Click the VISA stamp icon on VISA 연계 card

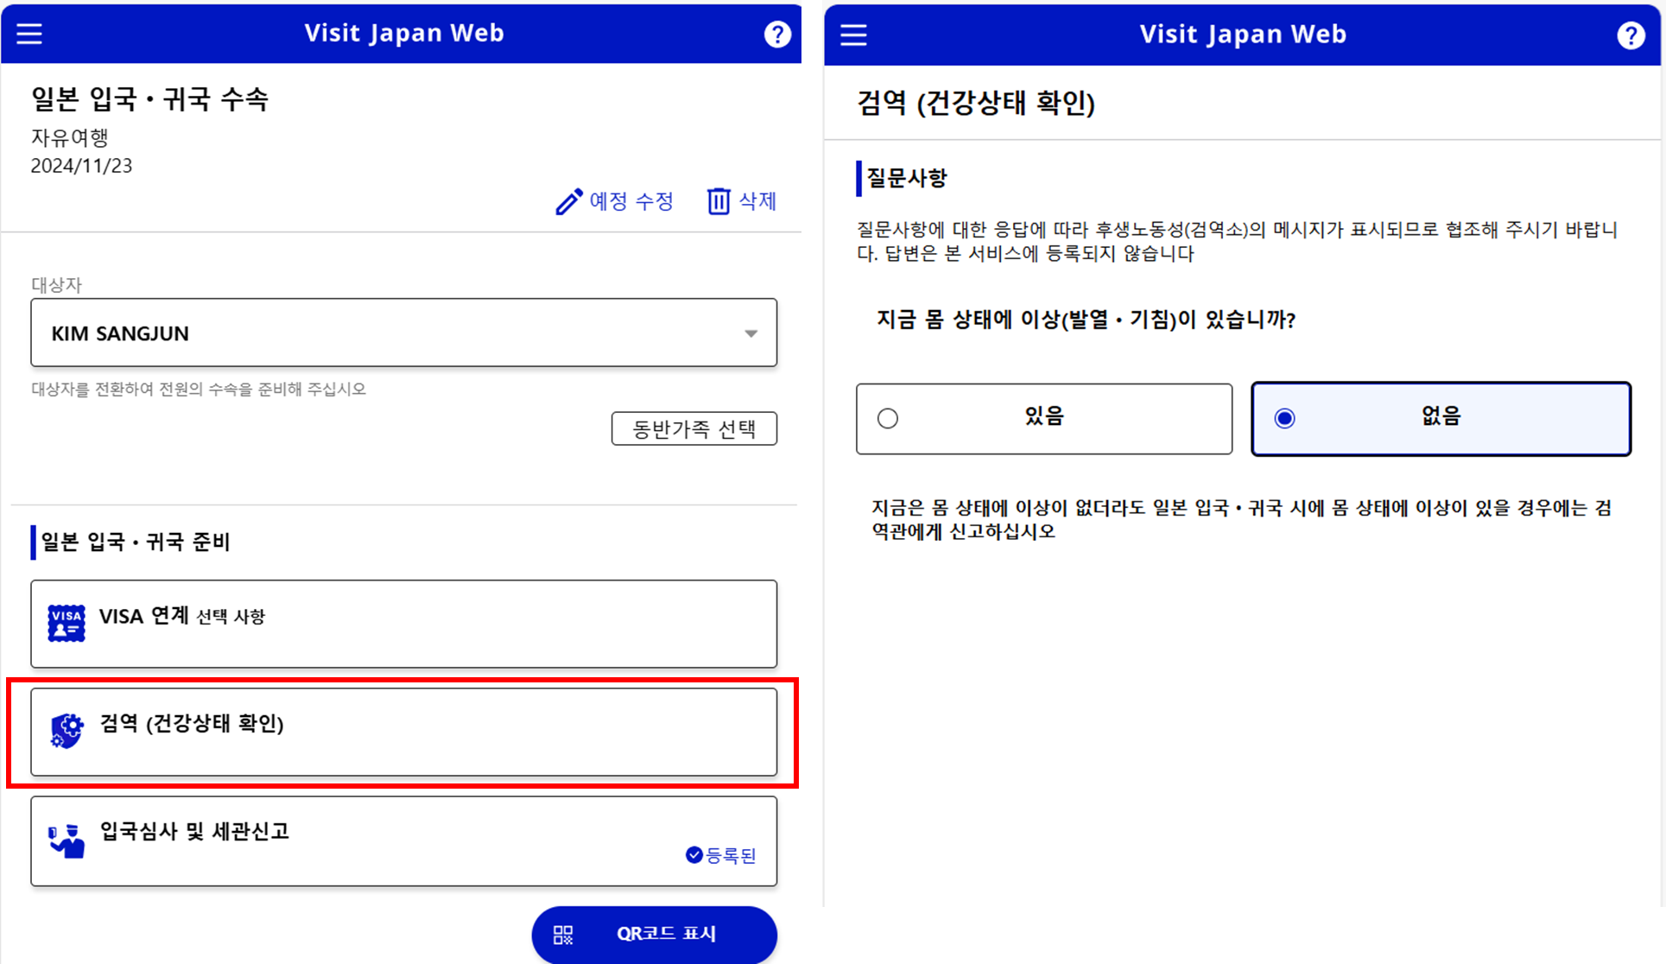tap(65, 623)
